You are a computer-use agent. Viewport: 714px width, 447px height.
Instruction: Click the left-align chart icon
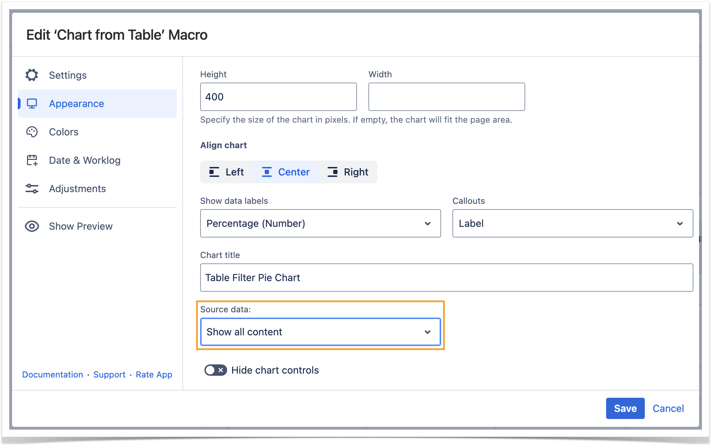tap(214, 172)
